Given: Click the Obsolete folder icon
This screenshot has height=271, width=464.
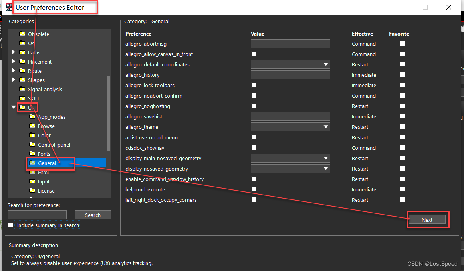Looking at the screenshot, I should coord(22,34).
